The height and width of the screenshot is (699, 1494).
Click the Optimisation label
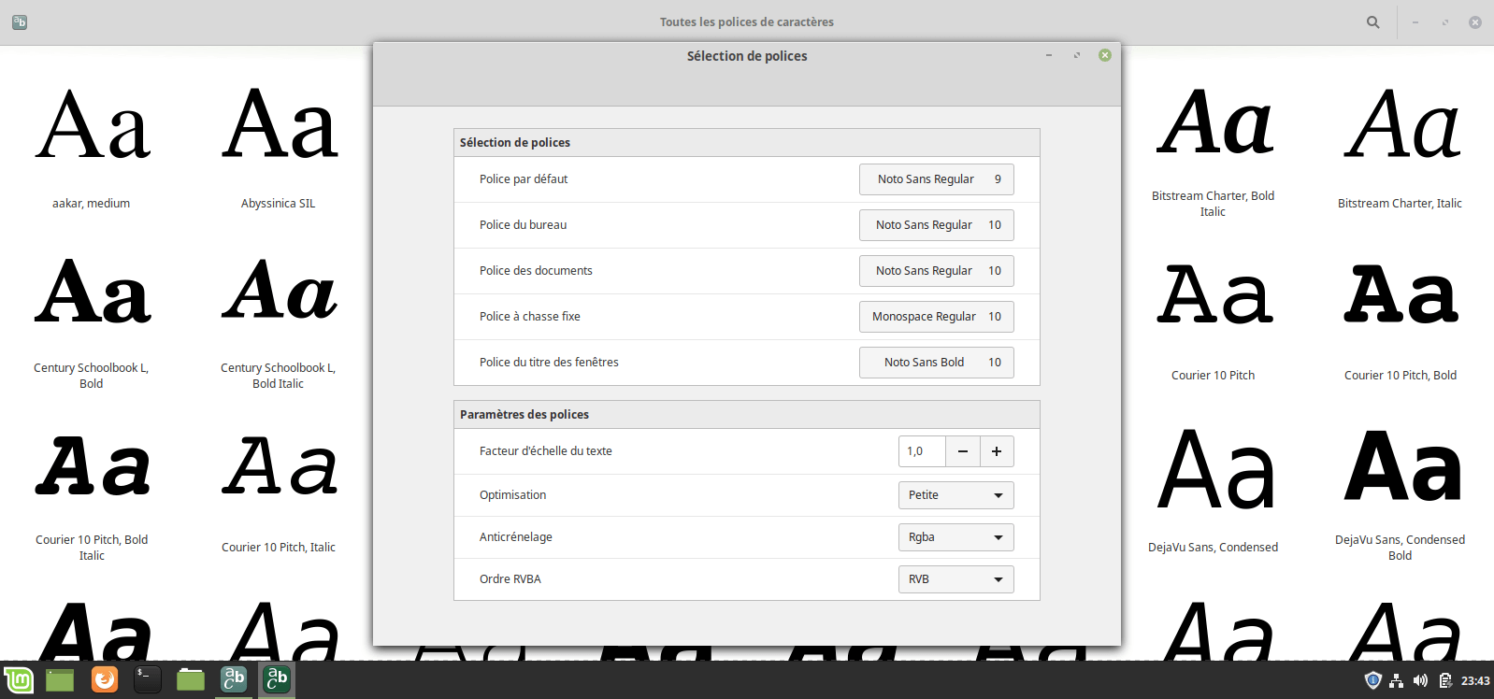point(512,495)
